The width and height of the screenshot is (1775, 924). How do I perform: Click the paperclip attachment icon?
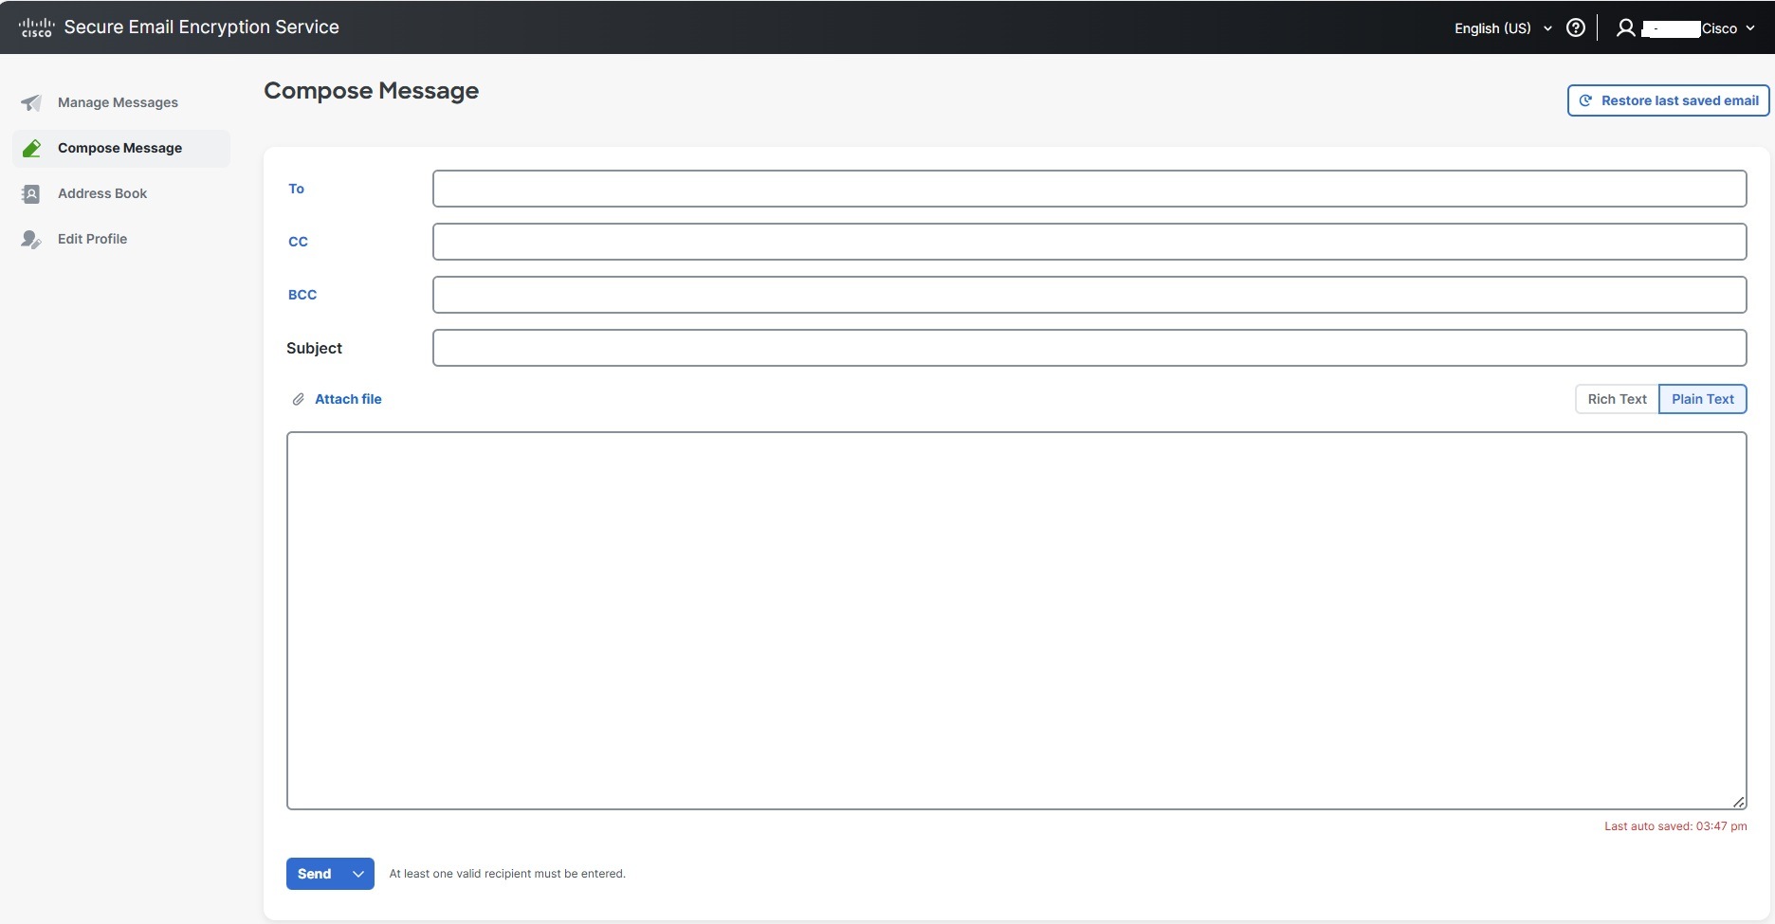click(x=298, y=399)
